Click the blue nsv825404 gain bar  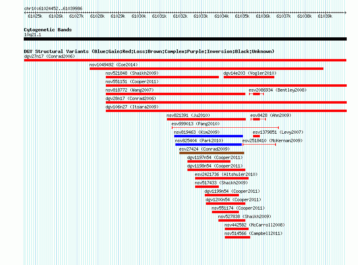(208, 145)
